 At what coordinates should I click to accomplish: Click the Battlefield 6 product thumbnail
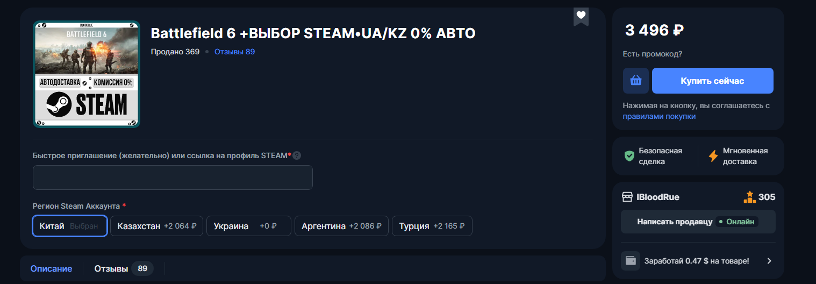(x=87, y=74)
